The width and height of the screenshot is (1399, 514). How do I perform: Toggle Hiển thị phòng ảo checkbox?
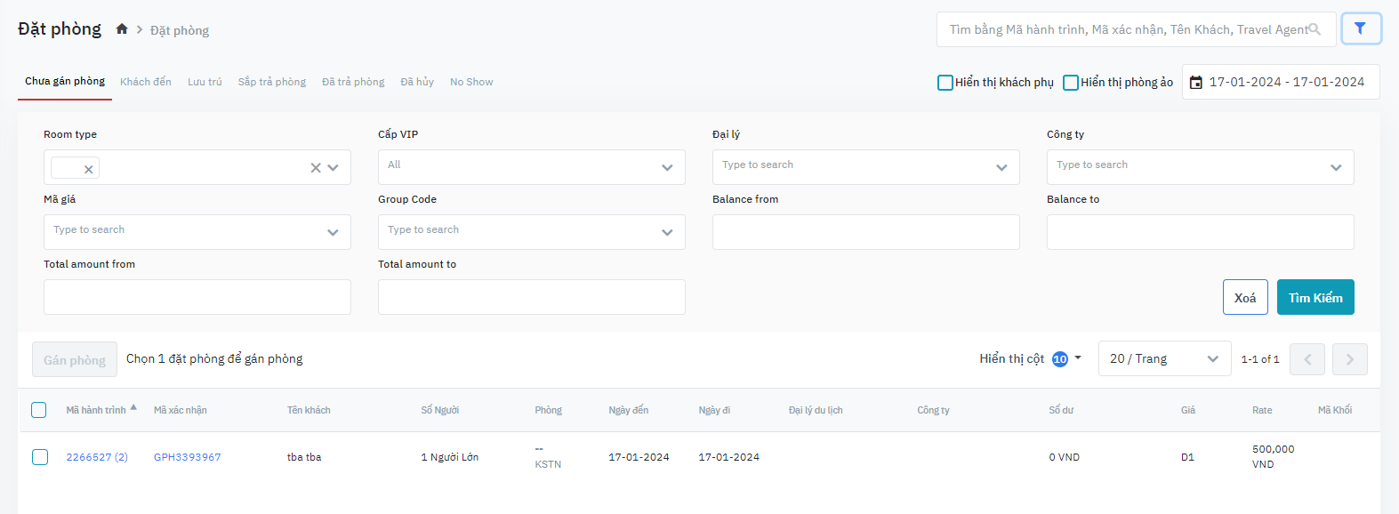point(1071,83)
